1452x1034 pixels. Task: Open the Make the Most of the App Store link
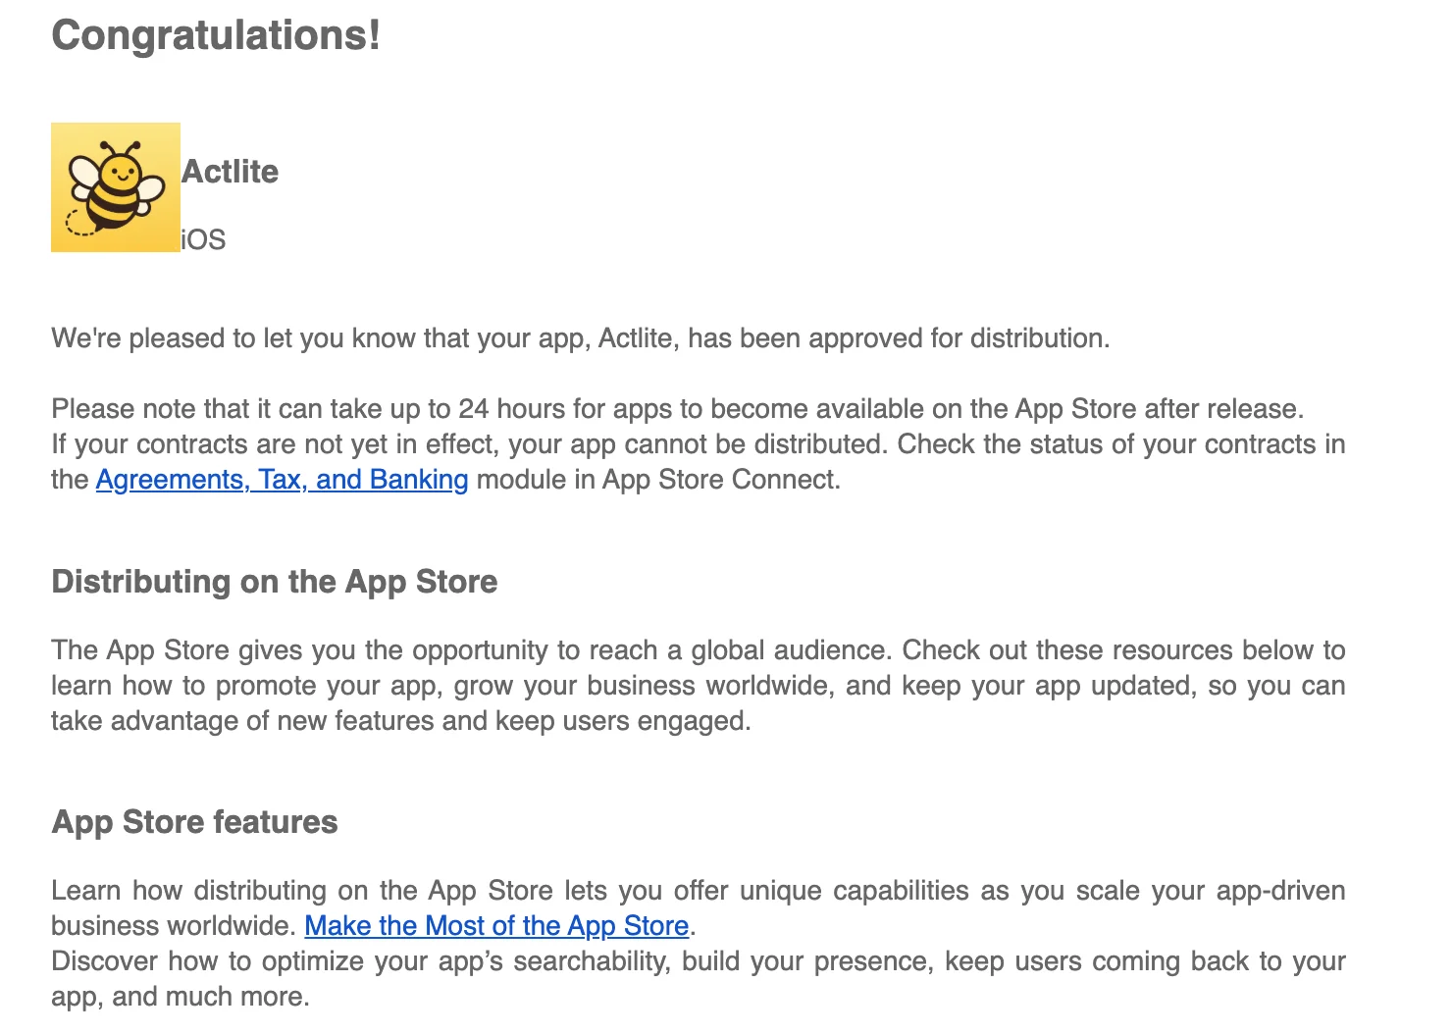click(x=496, y=926)
